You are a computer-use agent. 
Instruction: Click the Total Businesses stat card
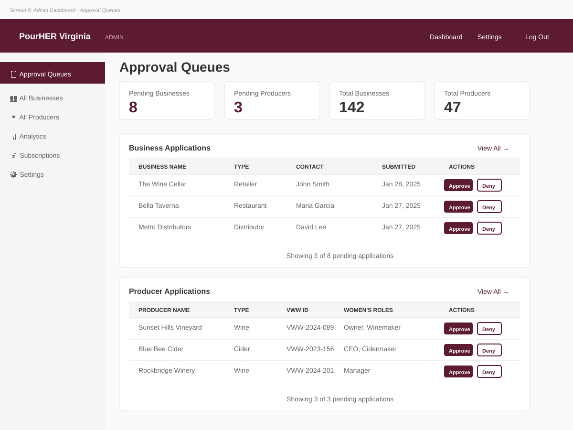pos(377,100)
